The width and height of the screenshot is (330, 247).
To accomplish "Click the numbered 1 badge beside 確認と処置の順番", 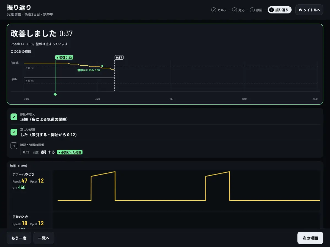I will point(14,146).
